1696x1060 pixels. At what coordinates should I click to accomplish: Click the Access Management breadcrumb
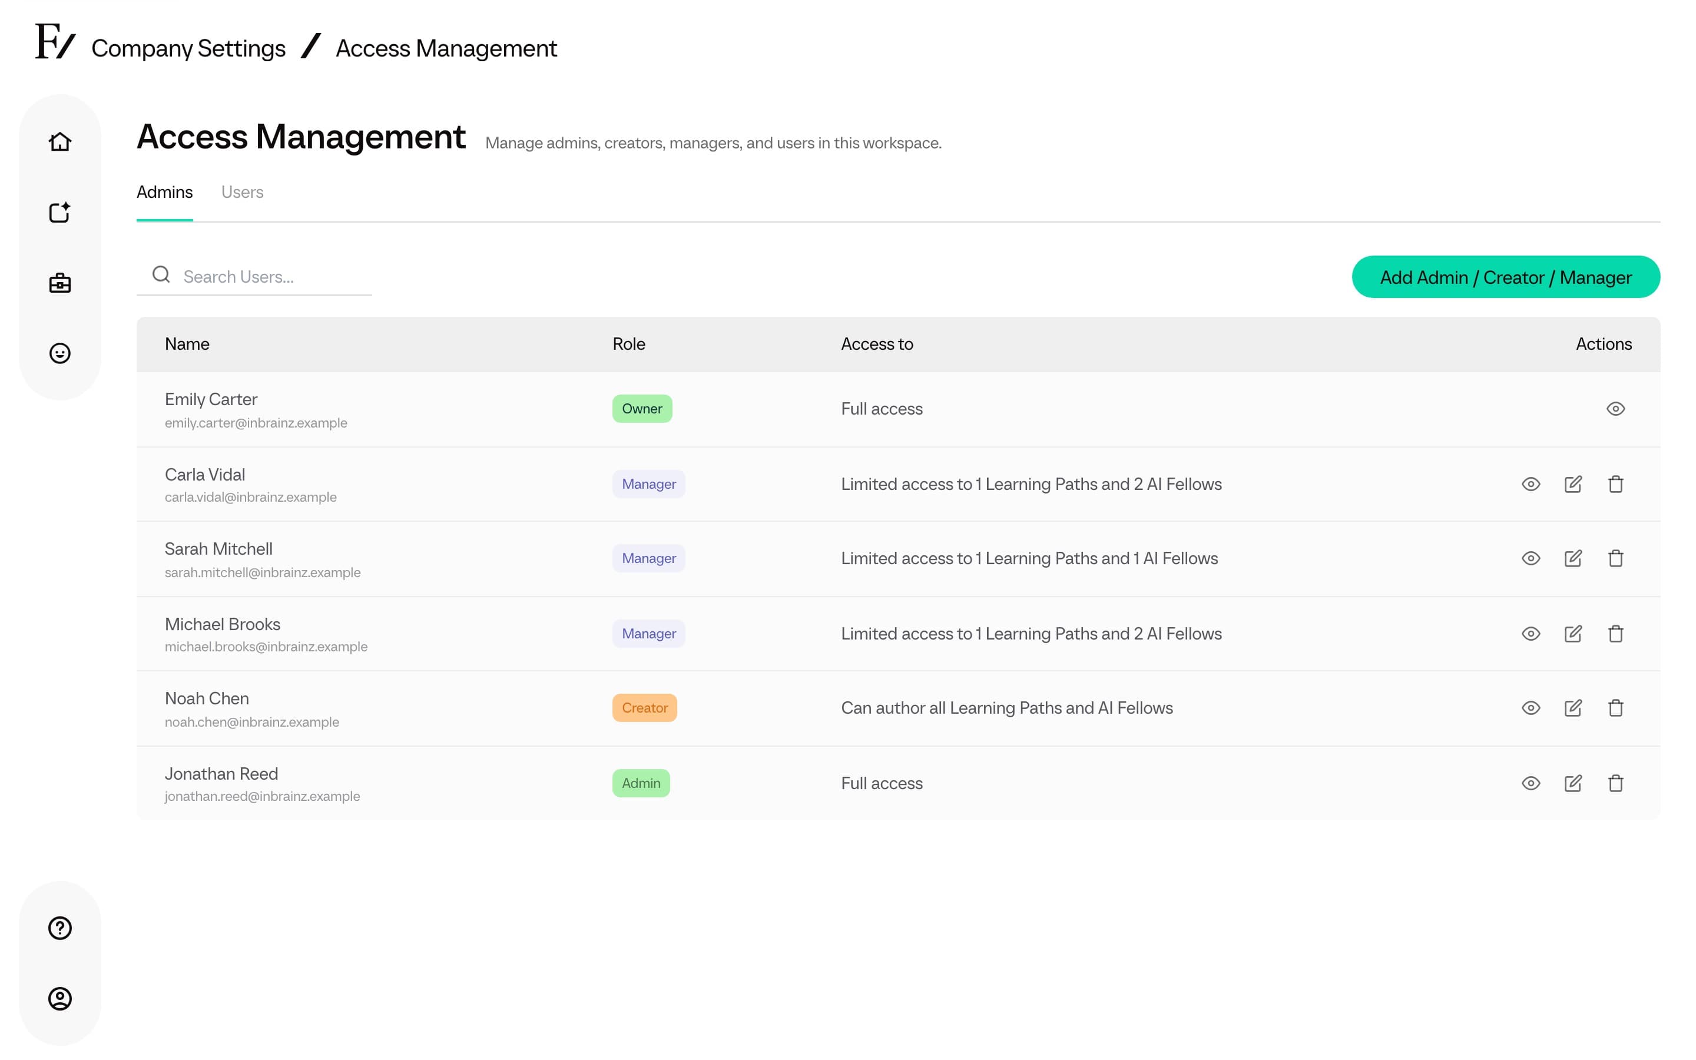tap(446, 48)
